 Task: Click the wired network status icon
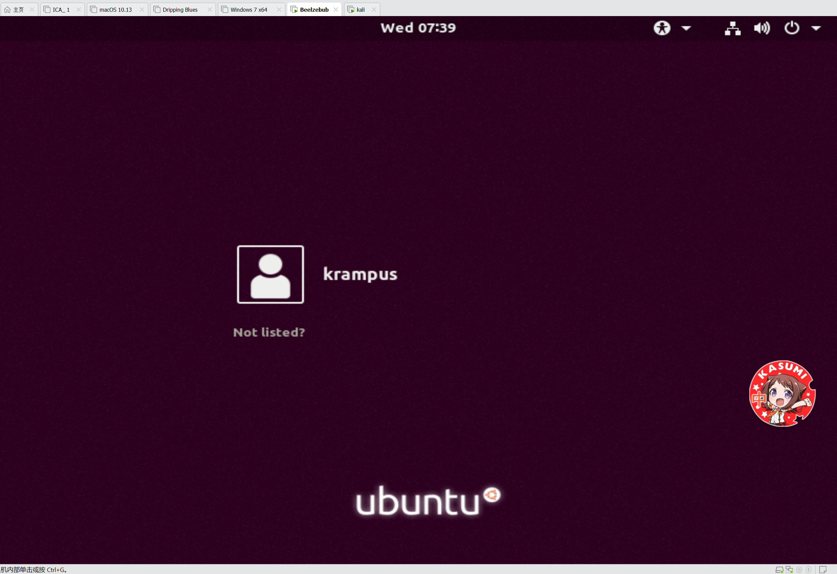pyautogui.click(x=733, y=28)
